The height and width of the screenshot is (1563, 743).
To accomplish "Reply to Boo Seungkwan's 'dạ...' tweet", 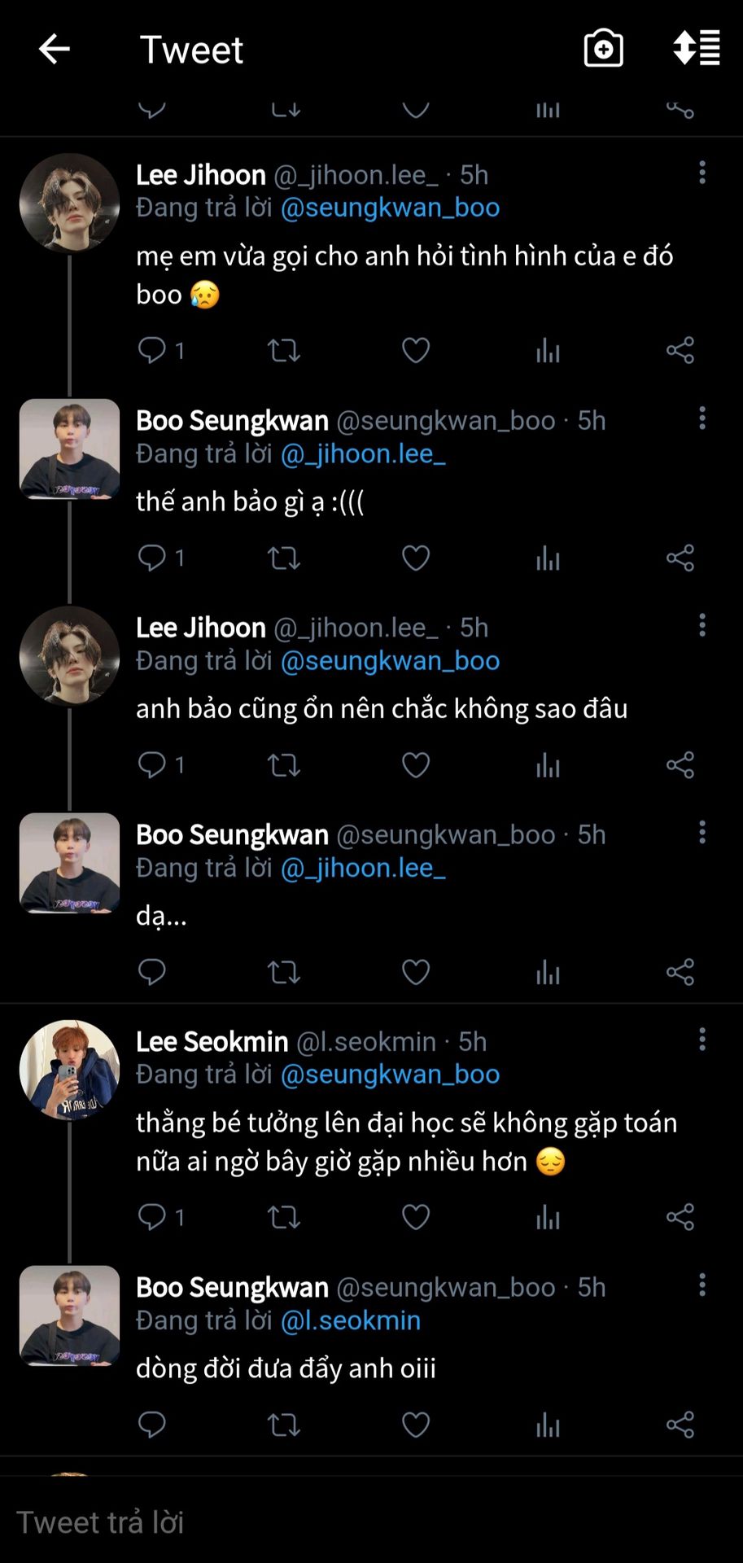I will click(152, 973).
